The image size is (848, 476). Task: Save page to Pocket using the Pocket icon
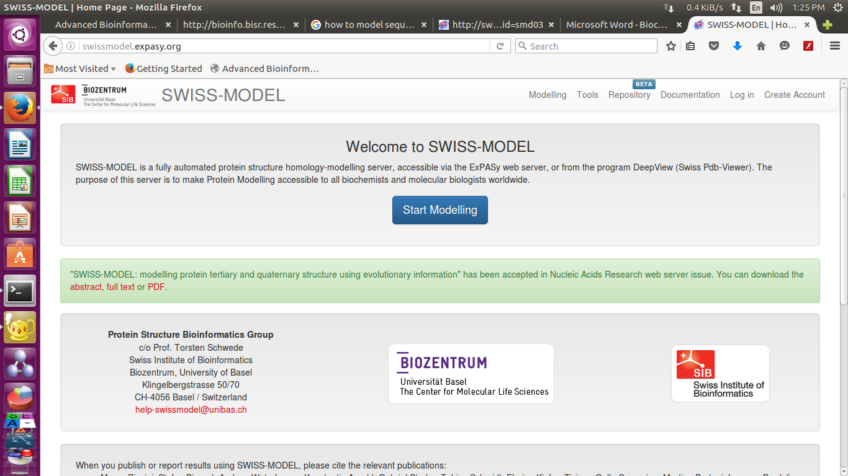(x=713, y=46)
